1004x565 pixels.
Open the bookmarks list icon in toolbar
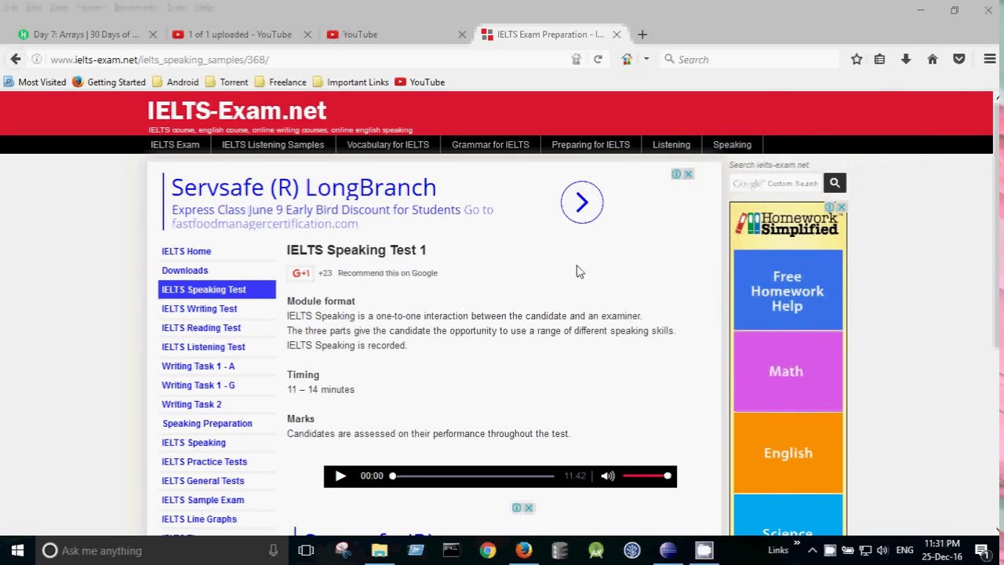tap(879, 59)
